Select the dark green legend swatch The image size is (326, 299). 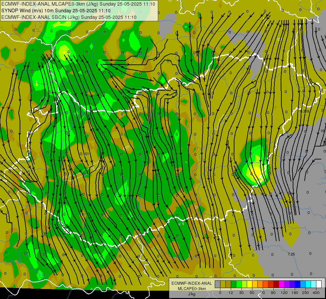(233, 284)
